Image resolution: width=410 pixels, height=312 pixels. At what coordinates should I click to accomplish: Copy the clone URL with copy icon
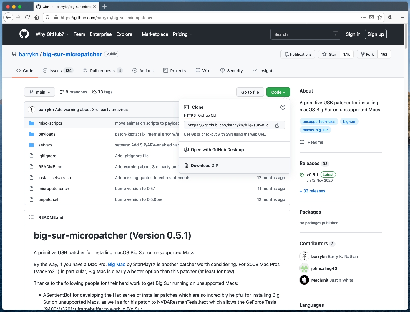(x=278, y=125)
